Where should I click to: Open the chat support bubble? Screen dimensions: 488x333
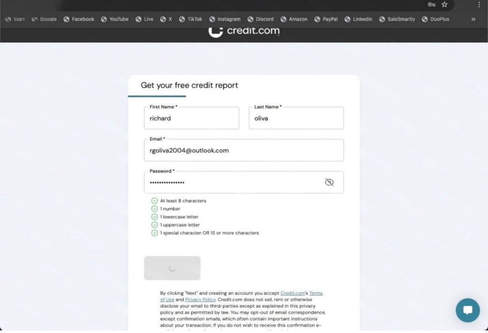pyautogui.click(x=468, y=310)
